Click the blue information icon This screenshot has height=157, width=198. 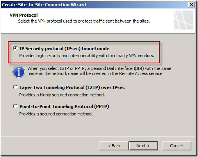coord(19,72)
